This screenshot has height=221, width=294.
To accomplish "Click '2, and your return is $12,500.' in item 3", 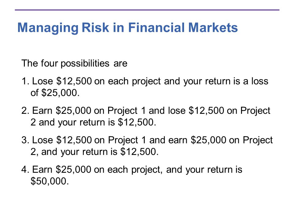I will point(95,152).
